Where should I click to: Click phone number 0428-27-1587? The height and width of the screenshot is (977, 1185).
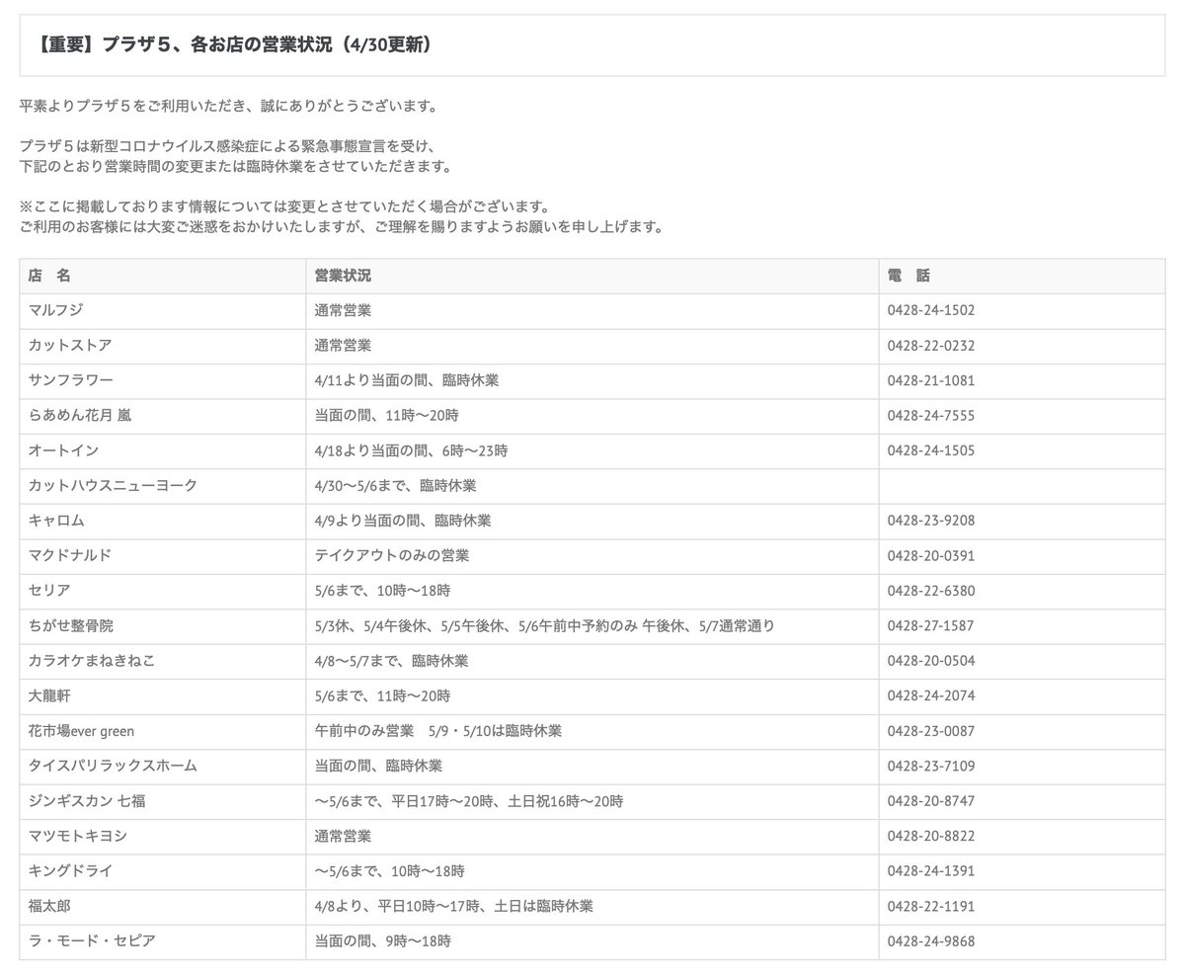pos(931,626)
